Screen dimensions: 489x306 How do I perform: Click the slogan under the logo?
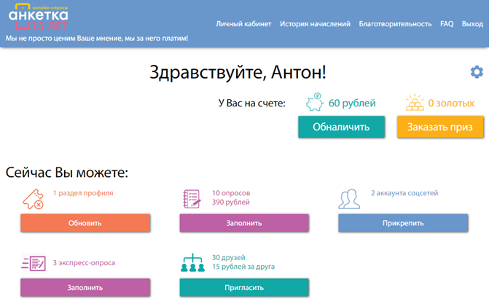tap(97, 39)
